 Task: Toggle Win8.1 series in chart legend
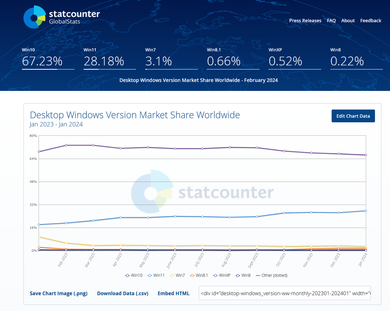(x=199, y=275)
